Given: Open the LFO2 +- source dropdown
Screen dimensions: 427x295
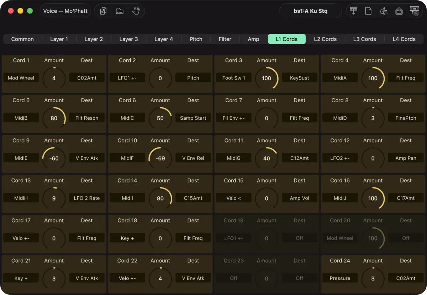Looking at the screenshot, I should [x=340, y=158].
